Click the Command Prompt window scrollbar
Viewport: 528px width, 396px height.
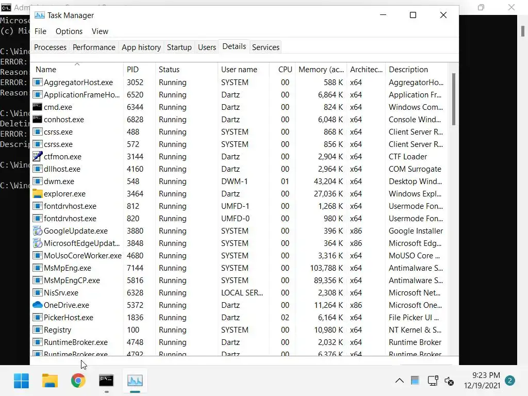click(x=522, y=31)
